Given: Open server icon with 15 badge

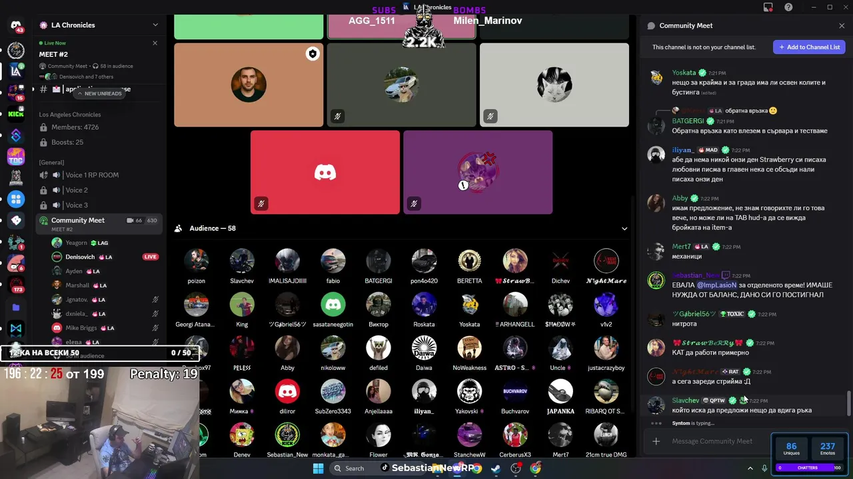Looking at the screenshot, I should (16, 92).
